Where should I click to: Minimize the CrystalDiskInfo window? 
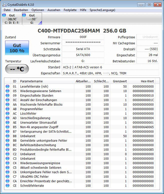[141, 5]
